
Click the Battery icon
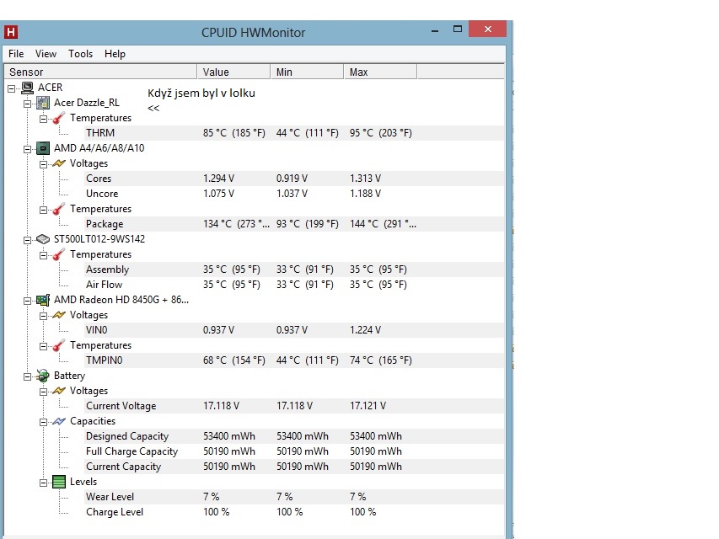tap(43, 376)
